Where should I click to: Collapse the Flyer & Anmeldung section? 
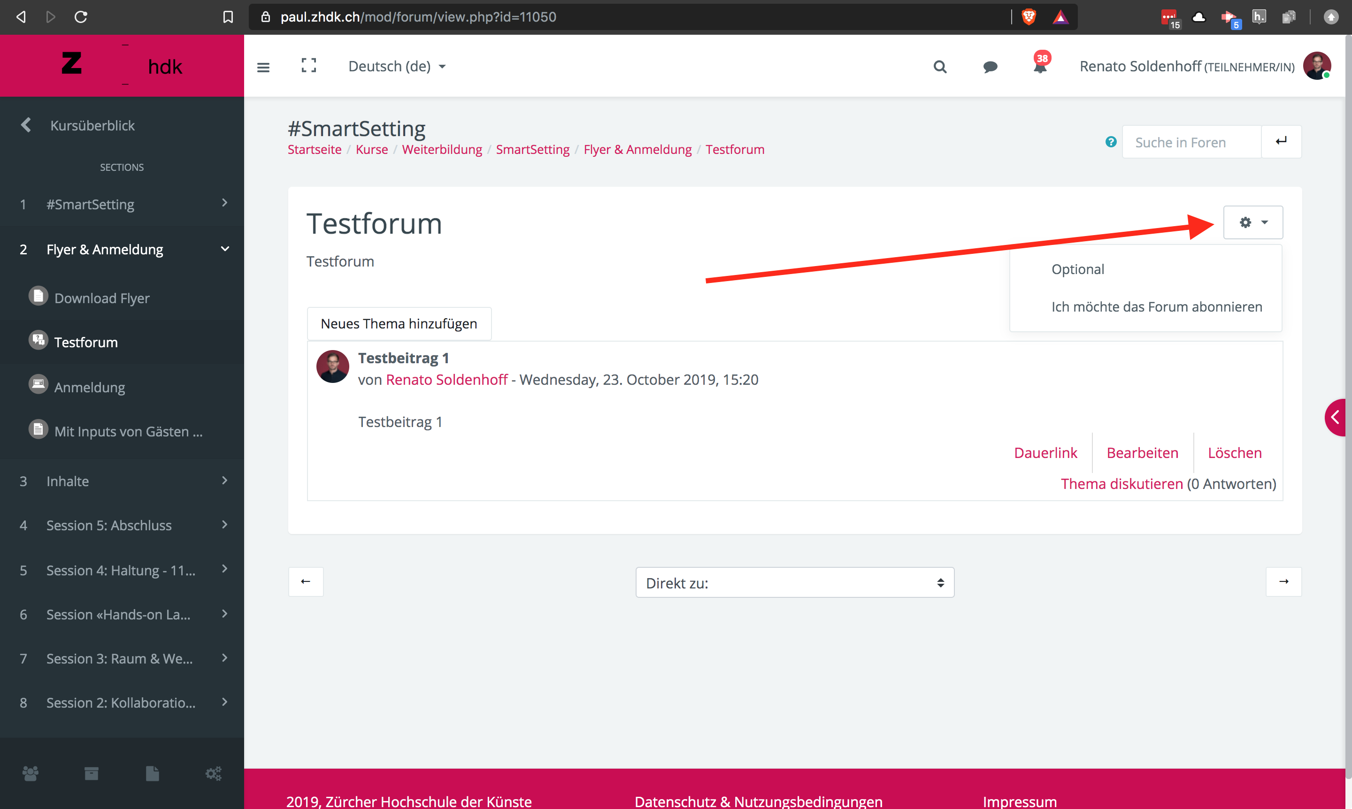pyautogui.click(x=225, y=249)
